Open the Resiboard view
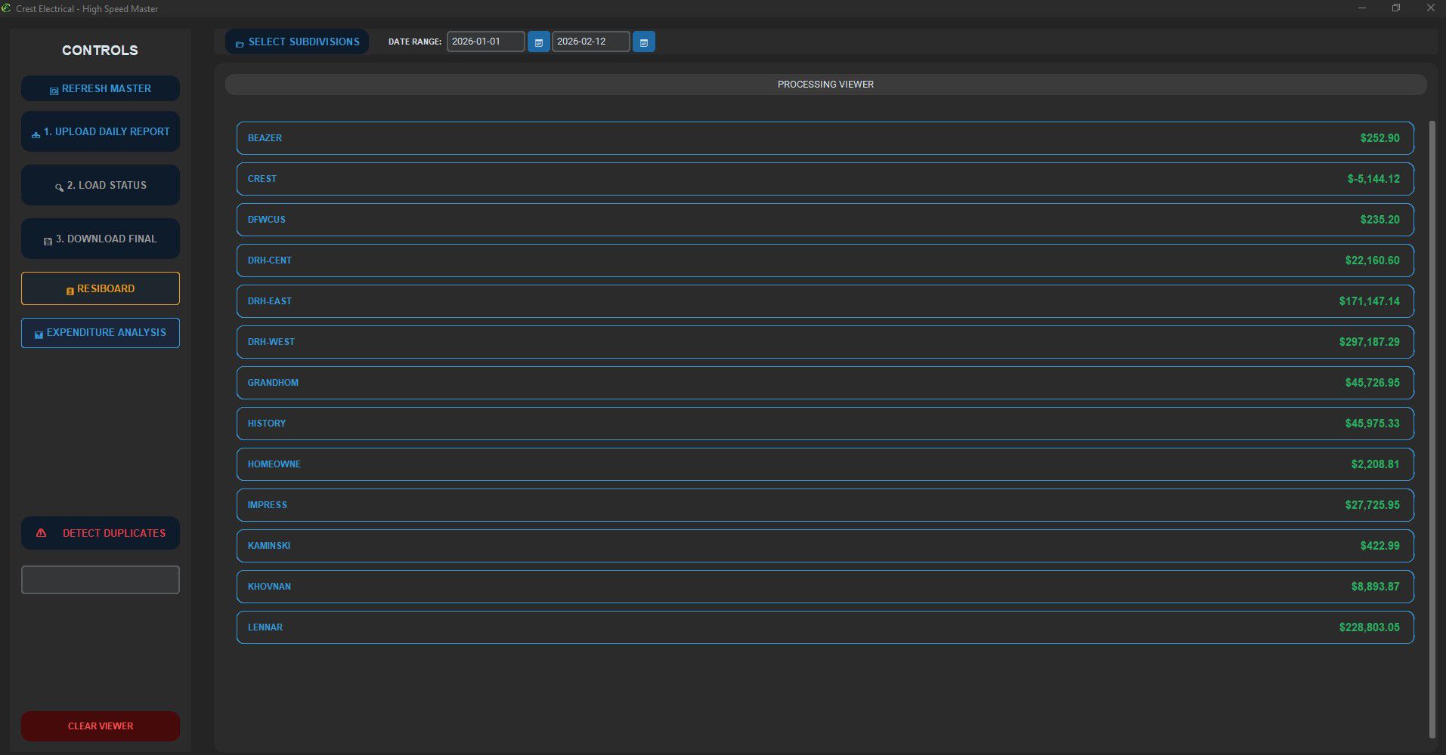The height and width of the screenshot is (755, 1446). (x=101, y=288)
